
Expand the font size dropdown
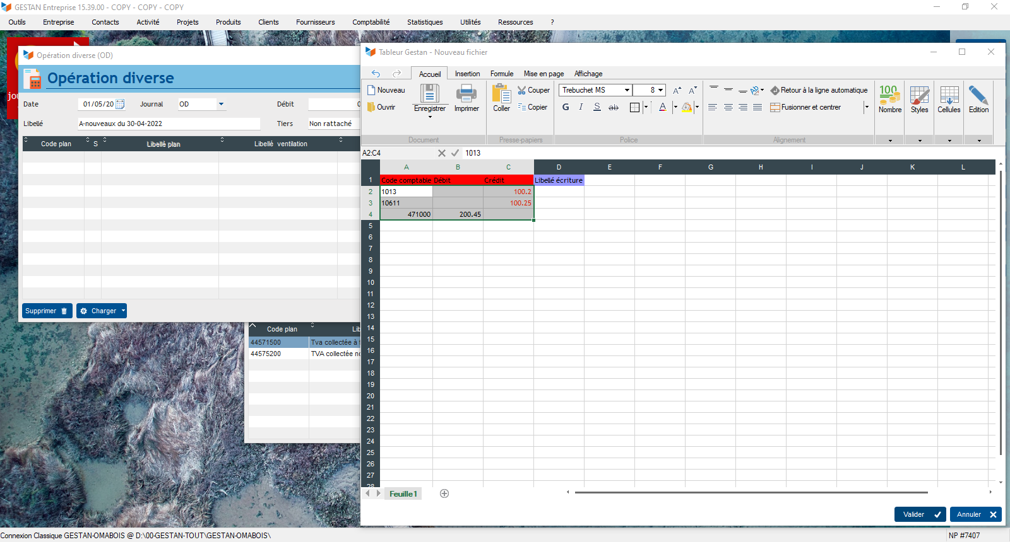click(x=660, y=90)
